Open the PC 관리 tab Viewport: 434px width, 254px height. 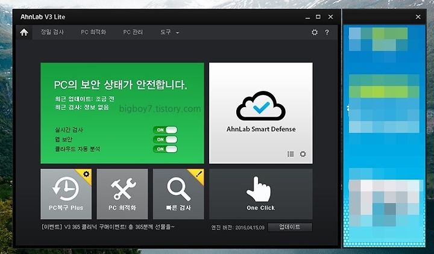(133, 32)
